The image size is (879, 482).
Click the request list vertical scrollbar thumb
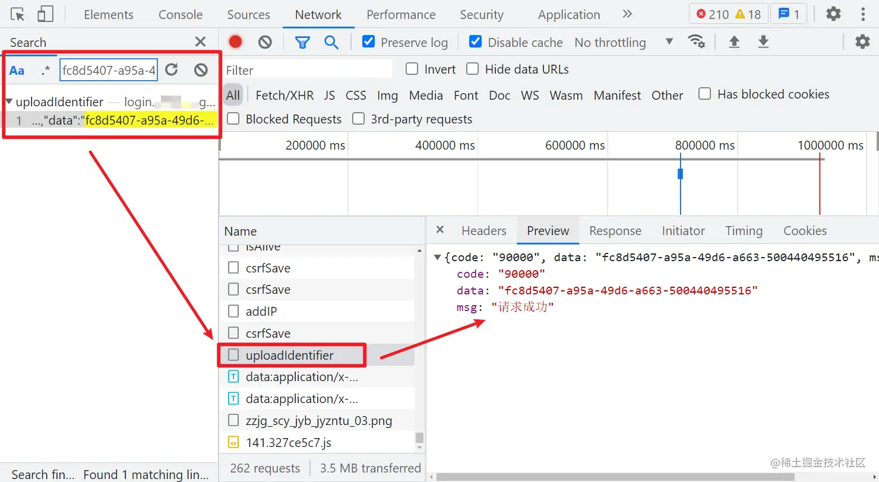[420, 438]
